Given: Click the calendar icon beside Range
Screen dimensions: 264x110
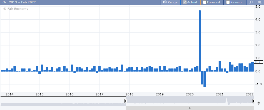Looking at the screenshot, I should [165, 2].
